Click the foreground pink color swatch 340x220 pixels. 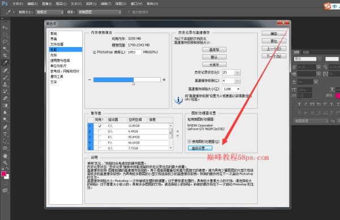4,174
